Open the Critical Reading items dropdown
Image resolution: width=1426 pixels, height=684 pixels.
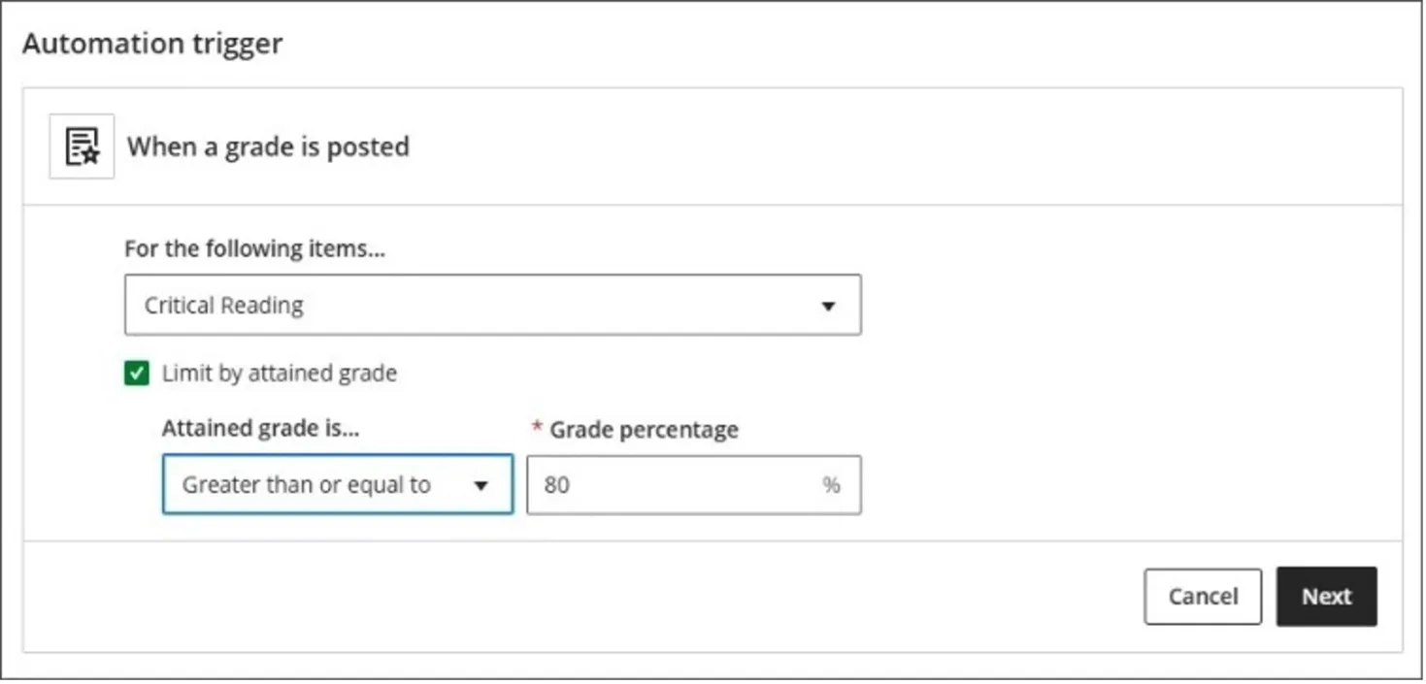click(492, 306)
